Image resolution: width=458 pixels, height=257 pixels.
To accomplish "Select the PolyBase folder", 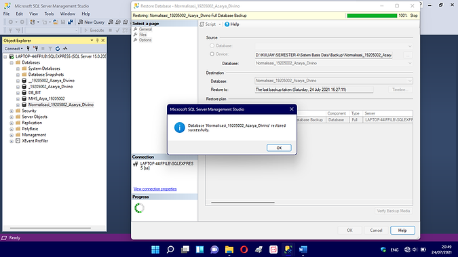I will tap(30, 129).
